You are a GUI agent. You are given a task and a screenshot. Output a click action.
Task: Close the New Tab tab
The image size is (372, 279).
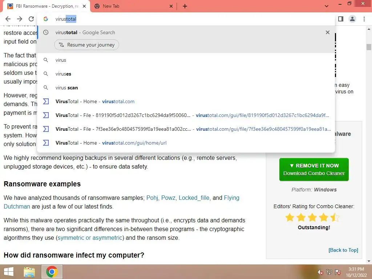pos(171,6)
